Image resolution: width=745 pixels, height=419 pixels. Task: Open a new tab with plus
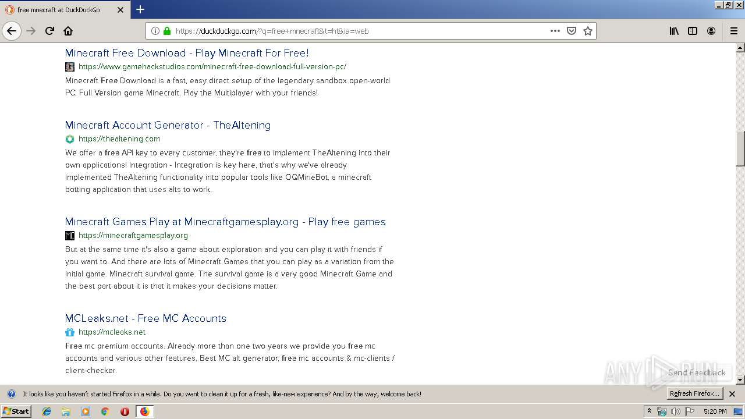(140, 9)
